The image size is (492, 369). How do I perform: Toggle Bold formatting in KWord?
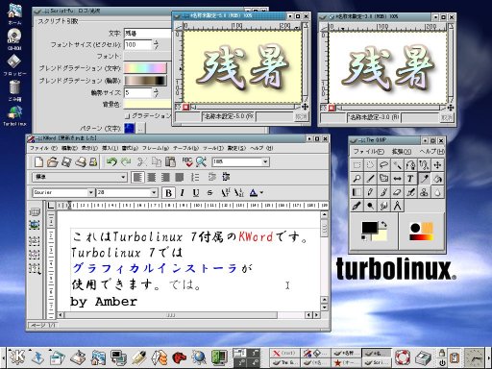pos(168,193)
